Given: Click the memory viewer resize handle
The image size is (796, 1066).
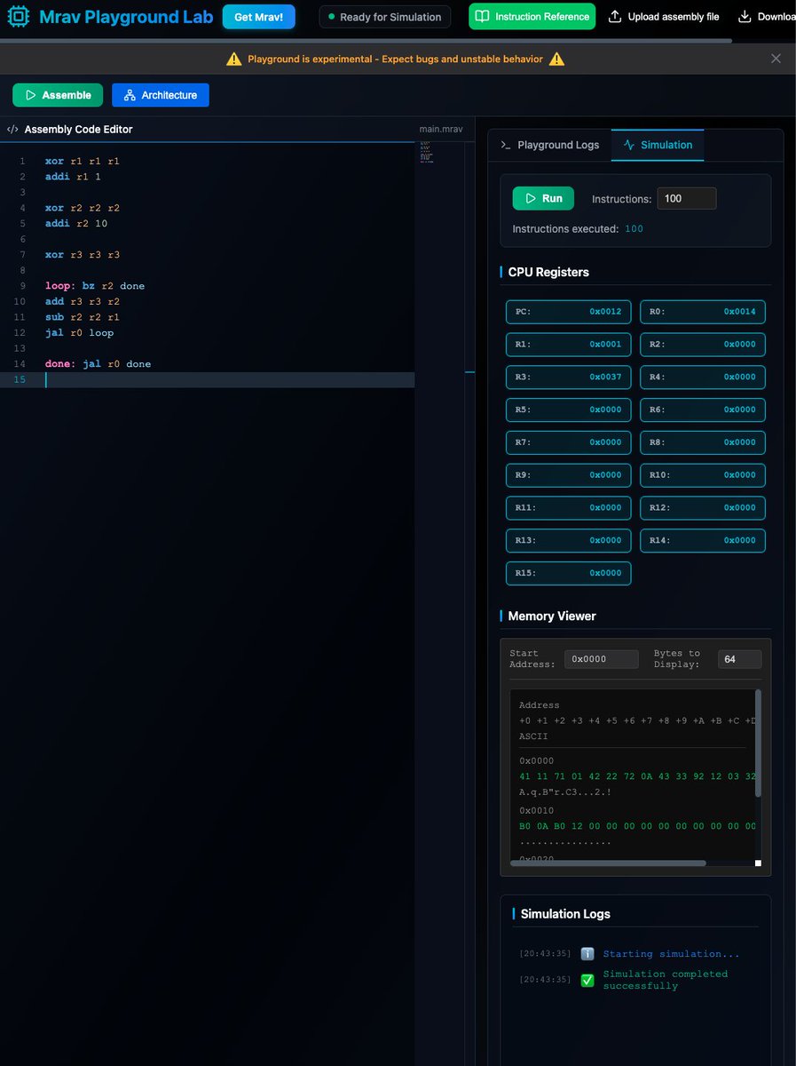Looking at the screenshot, I should tap(758, 863).
